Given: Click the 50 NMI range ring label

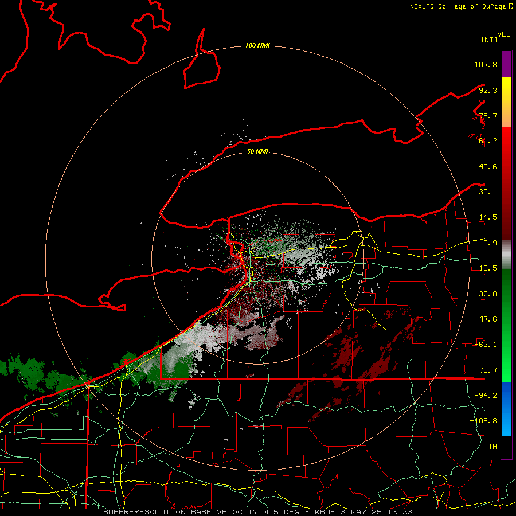Looking at the screenshot, I should 257,152.
